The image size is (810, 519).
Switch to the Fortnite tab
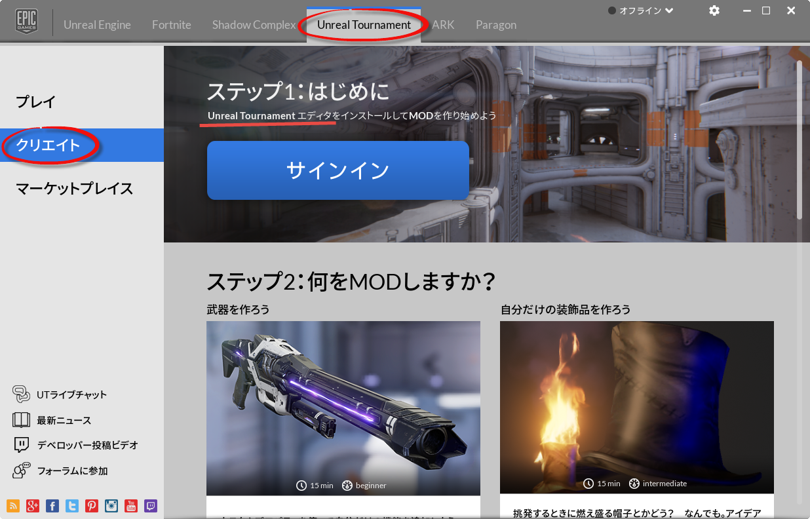172,25
